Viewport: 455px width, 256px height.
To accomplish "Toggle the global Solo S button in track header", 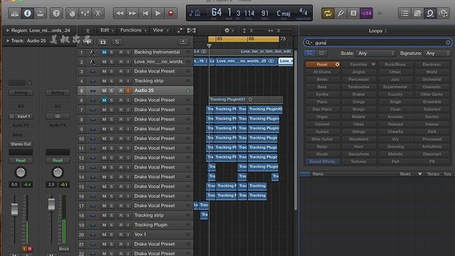I will click(x=117, y=42).
